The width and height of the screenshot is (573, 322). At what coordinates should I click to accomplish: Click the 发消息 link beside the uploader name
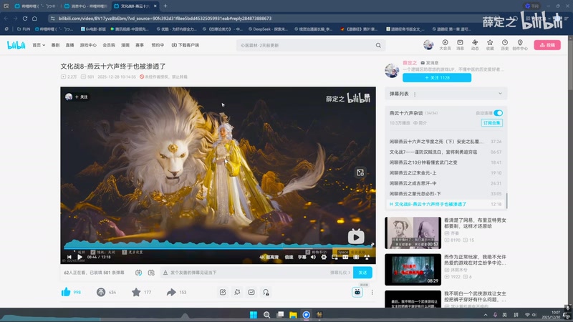click(429, 63)
